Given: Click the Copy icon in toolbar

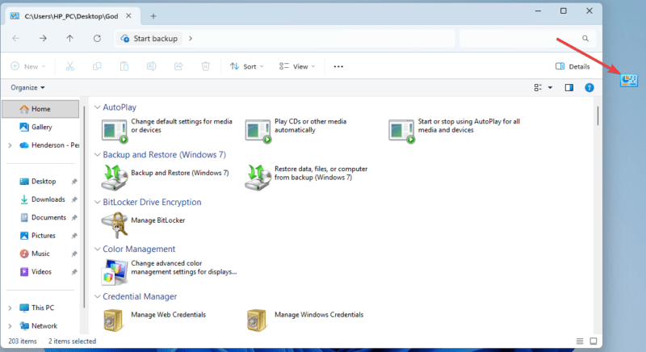Looking at the screenshot, I should point(97,66).
